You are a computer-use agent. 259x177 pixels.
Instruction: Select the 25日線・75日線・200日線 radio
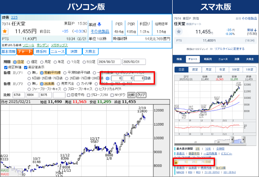point(66,78)
